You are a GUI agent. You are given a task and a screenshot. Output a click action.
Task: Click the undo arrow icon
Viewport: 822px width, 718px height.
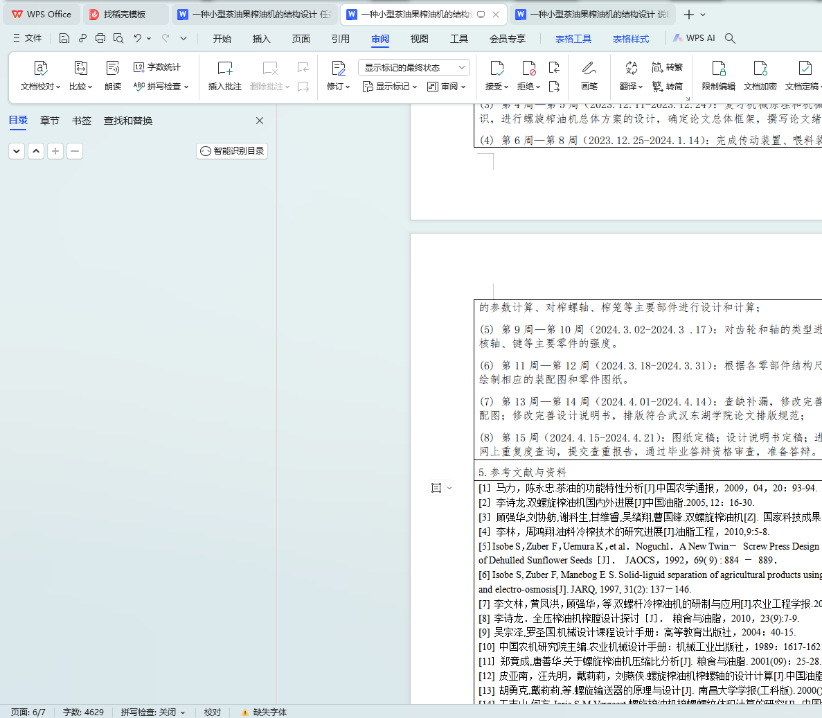137,38
